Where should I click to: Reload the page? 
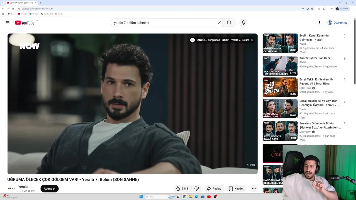pyautogui.click(x=13, y=9)
